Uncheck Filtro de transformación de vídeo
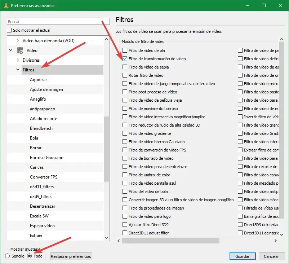 [125, 59]
